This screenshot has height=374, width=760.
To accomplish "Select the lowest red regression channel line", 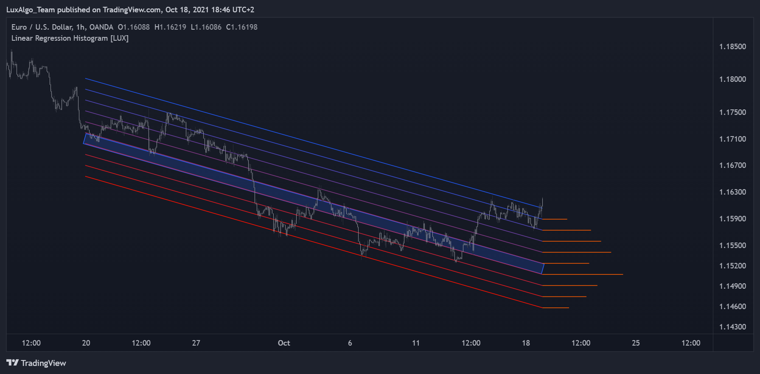I will [x=314, y=242].
